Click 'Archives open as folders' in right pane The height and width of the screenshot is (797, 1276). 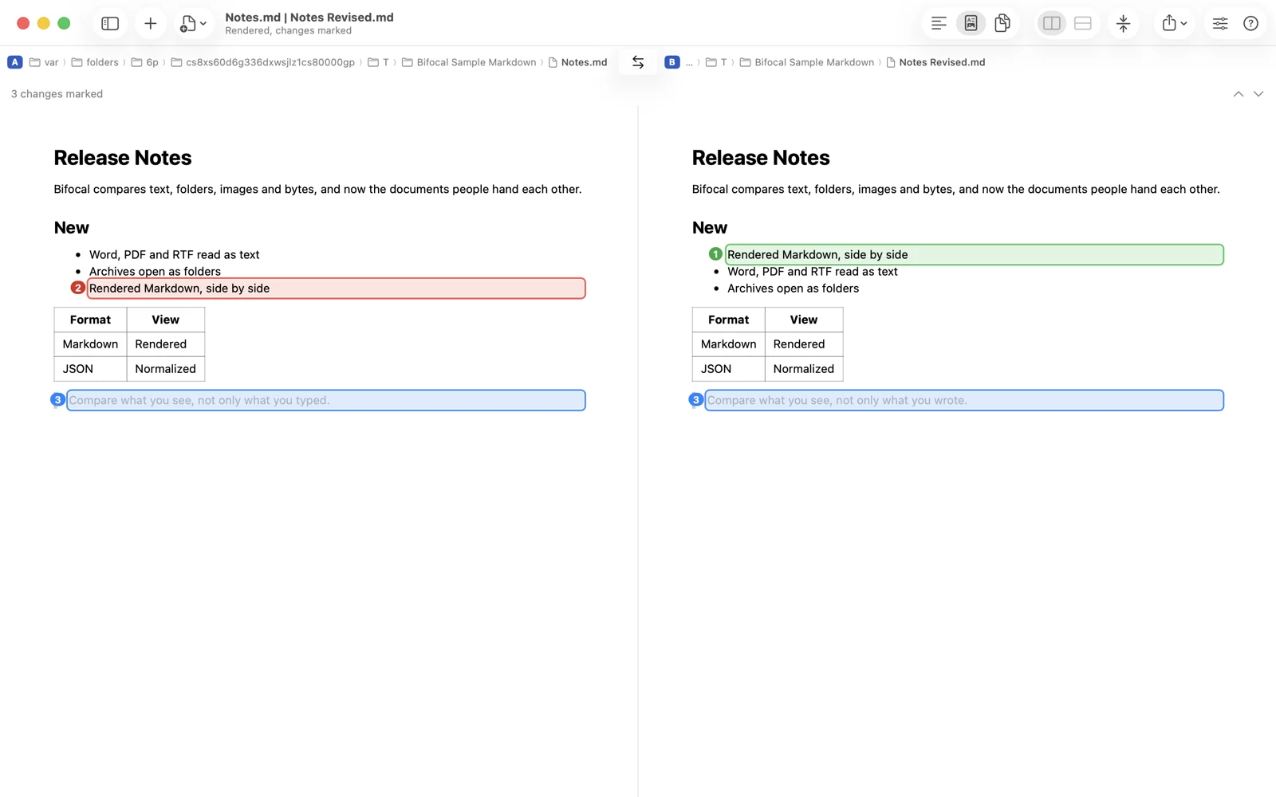[x=793, y=289]
